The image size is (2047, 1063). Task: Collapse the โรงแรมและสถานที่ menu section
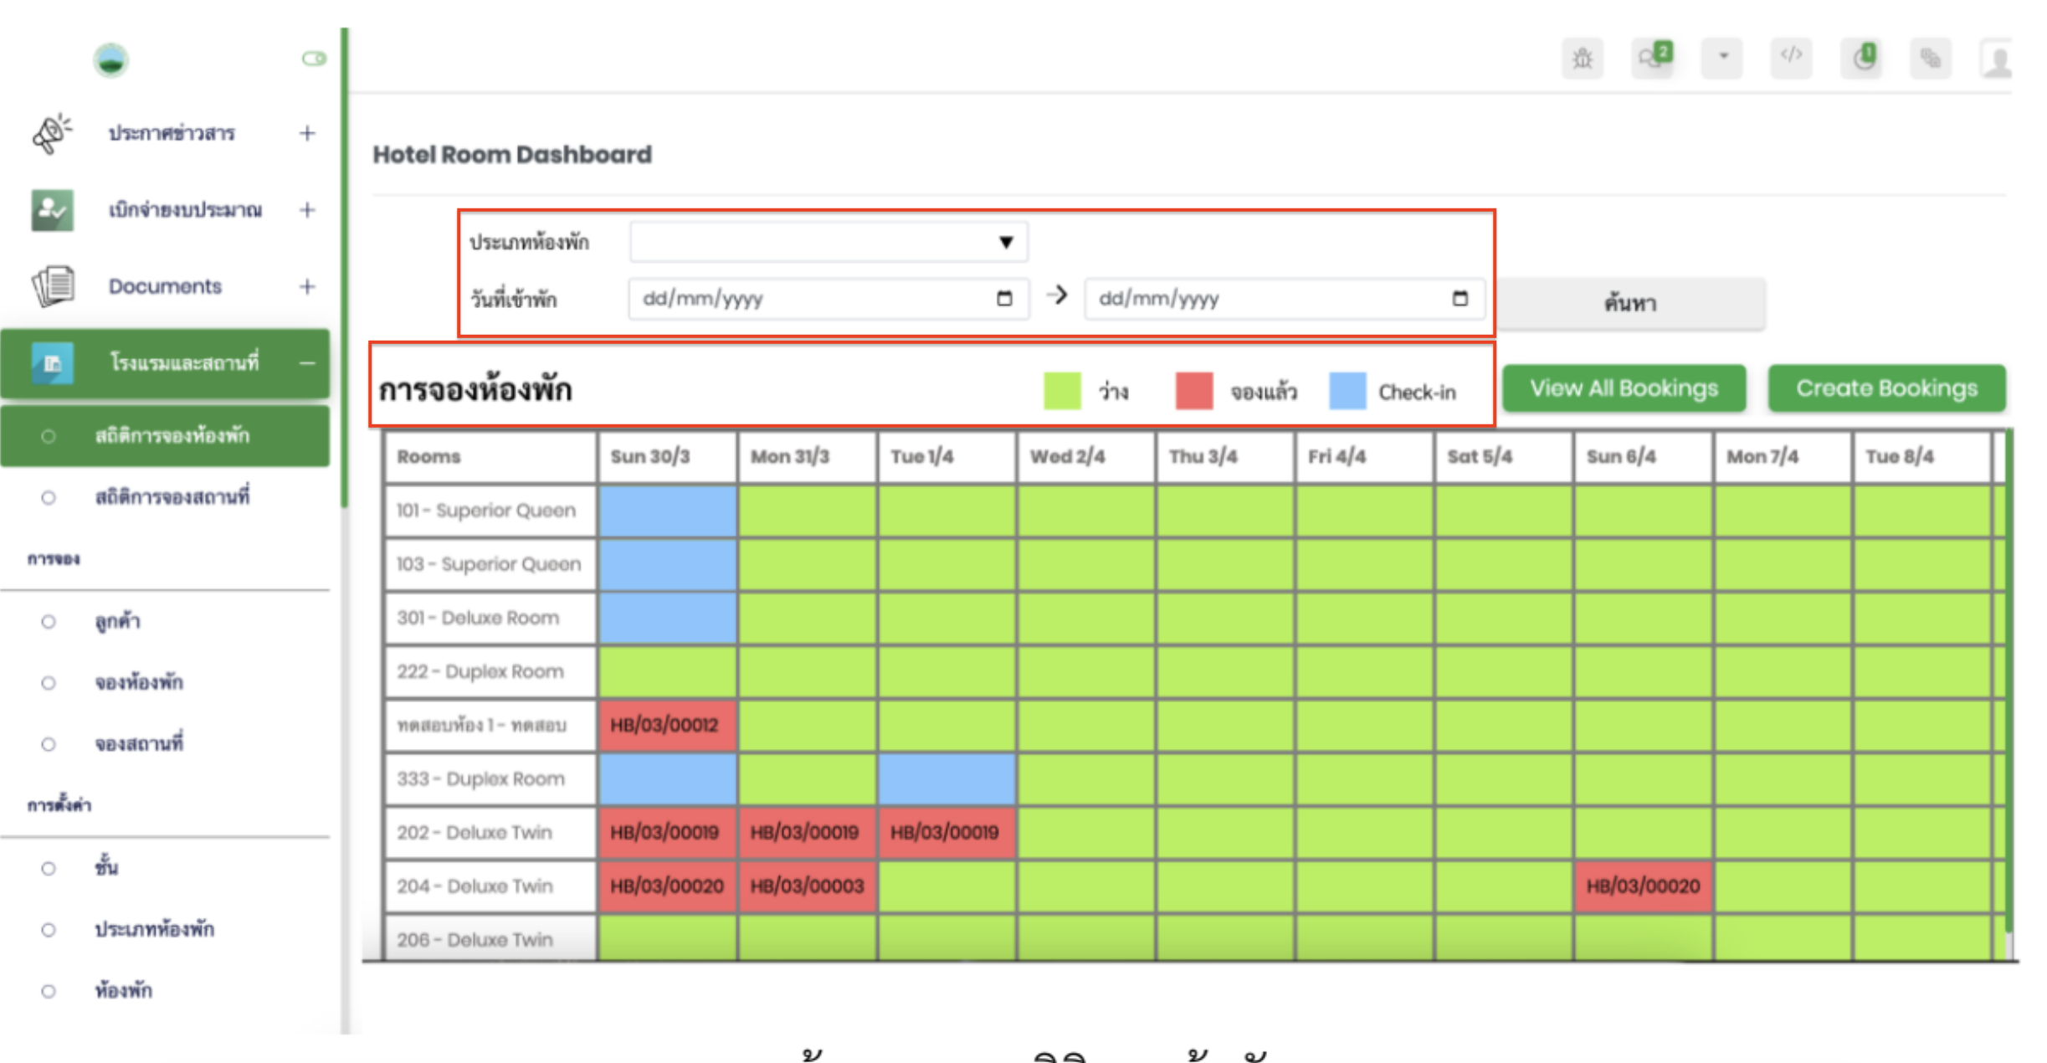[x=307, y=363]
